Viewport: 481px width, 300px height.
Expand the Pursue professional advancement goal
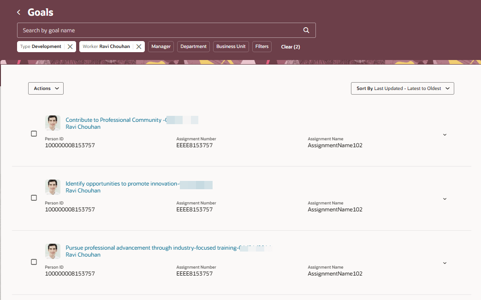pyautogui.click(x=444, y=263)
